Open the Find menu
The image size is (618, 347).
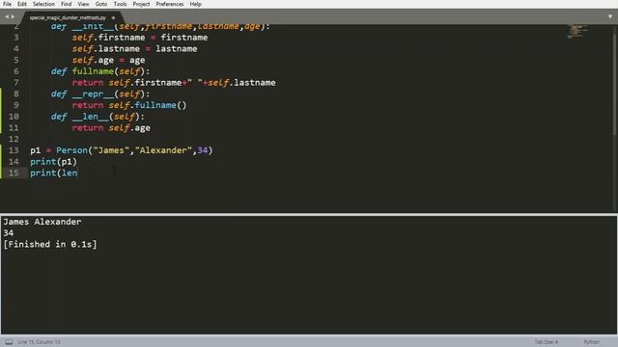[x=67, y=4]
